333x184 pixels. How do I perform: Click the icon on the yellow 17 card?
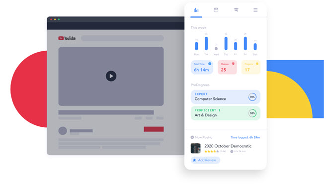coord(257,64)
